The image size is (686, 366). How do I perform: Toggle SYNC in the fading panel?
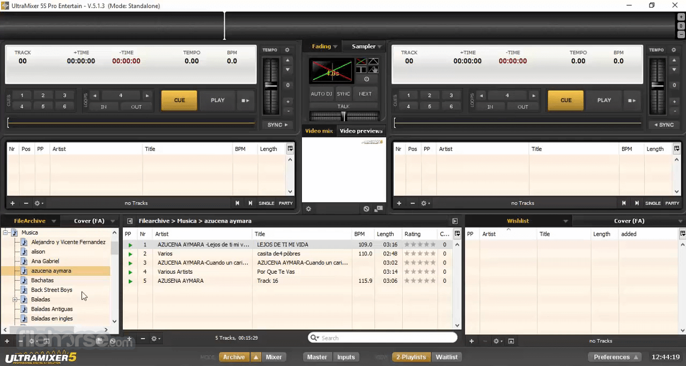pyautogui.click(x=343, y=94)
